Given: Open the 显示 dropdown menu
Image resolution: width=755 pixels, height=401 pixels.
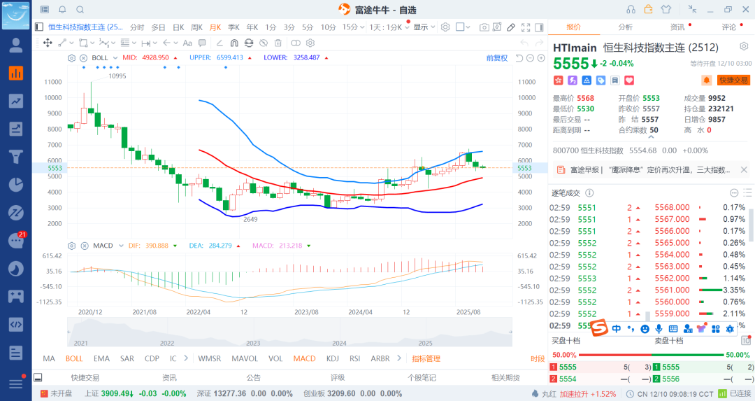Looking at the screenshot, I should (423, 27).
